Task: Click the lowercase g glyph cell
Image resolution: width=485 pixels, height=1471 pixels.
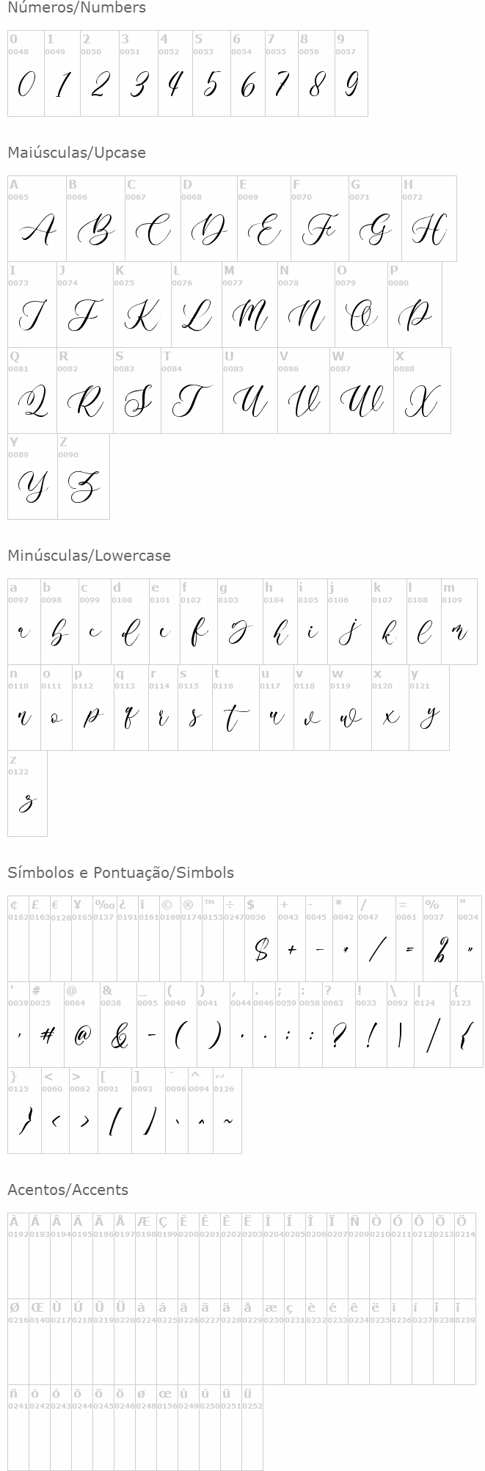Action: 240,622
